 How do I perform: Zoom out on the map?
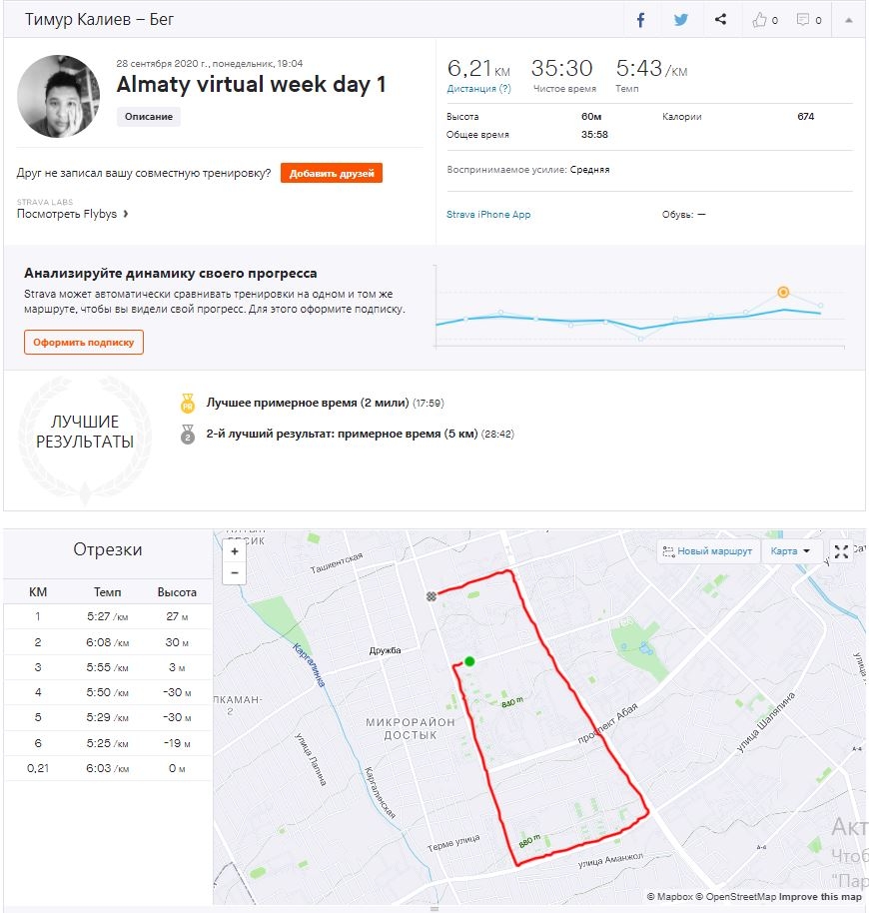pyautogui.click(x=235, y=572)
